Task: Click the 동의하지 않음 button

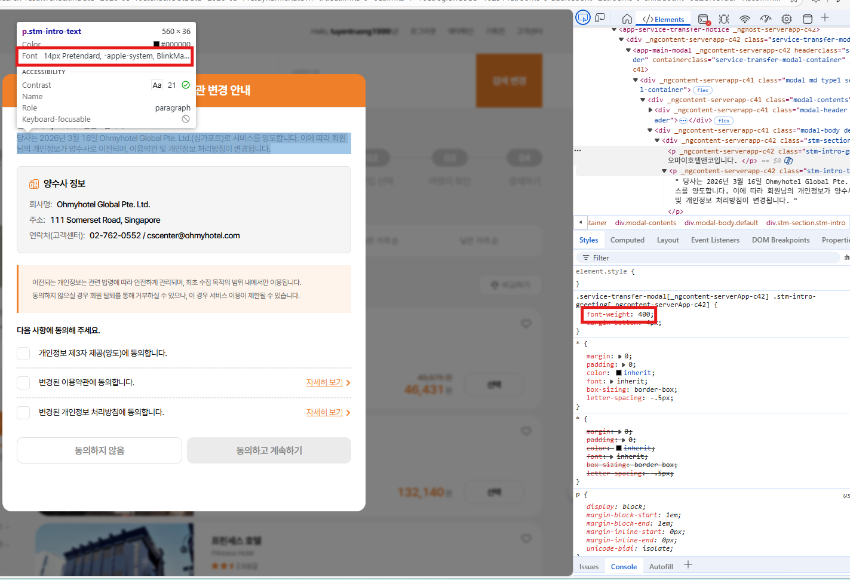Action: [99, 450]
